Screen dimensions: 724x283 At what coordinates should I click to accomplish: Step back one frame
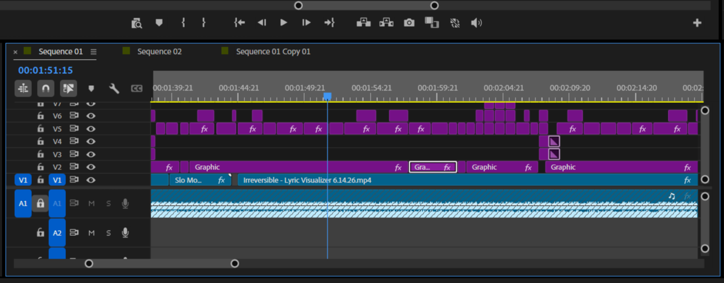[x=261, y=23]
